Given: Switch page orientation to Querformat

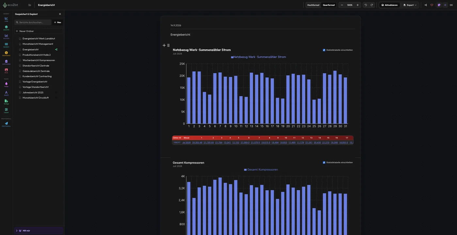Looking at the screenshot, I should pos(329,5).
